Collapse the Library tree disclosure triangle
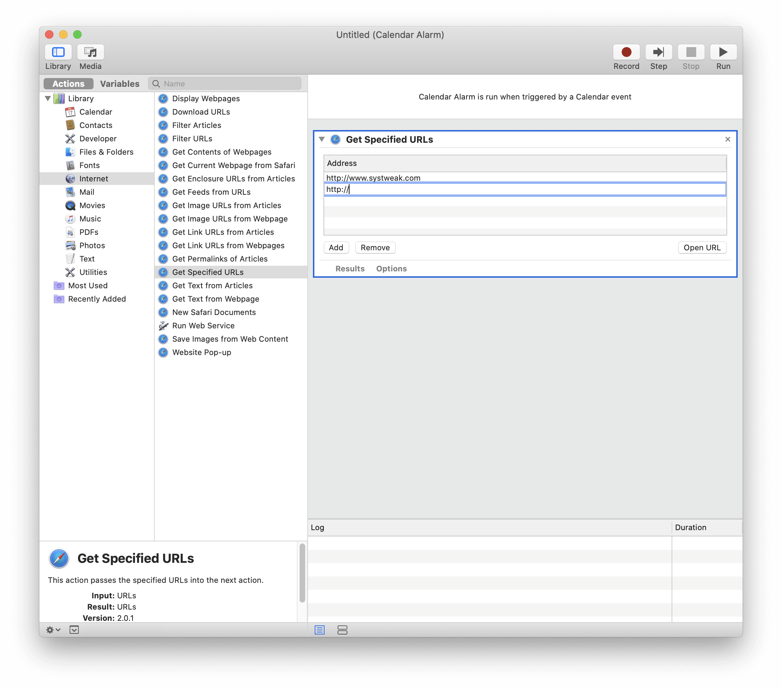This screenshot has width=782, height=689. pyautogui.click(x=48, y=98)
